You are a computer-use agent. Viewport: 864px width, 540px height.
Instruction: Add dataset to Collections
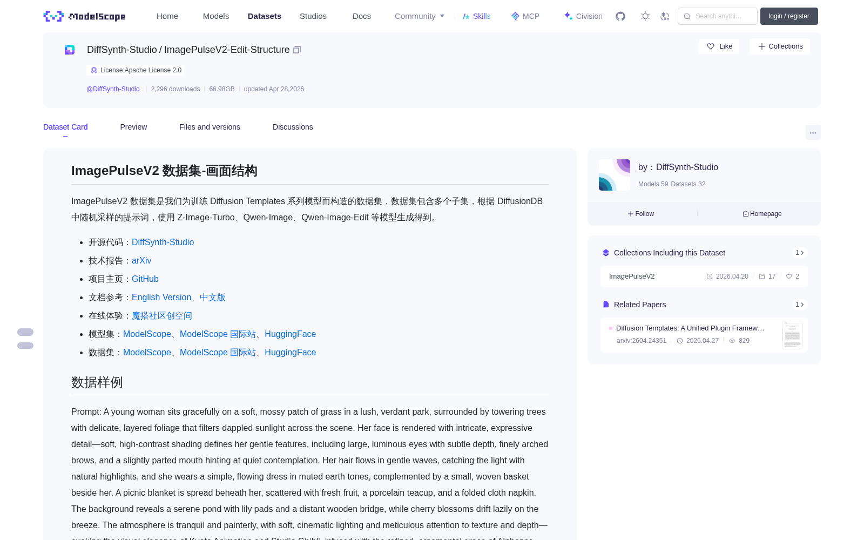click(780, 46)
